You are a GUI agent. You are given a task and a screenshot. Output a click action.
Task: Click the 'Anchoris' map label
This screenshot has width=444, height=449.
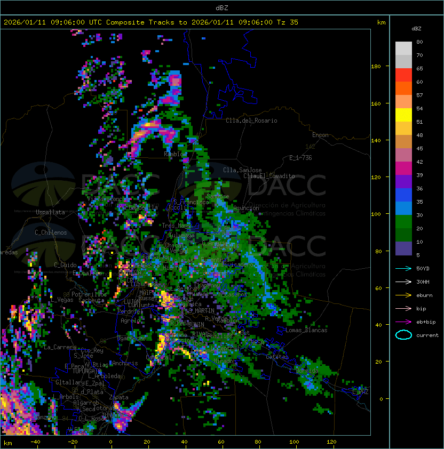pyautogui.click(x=125, y=363)
